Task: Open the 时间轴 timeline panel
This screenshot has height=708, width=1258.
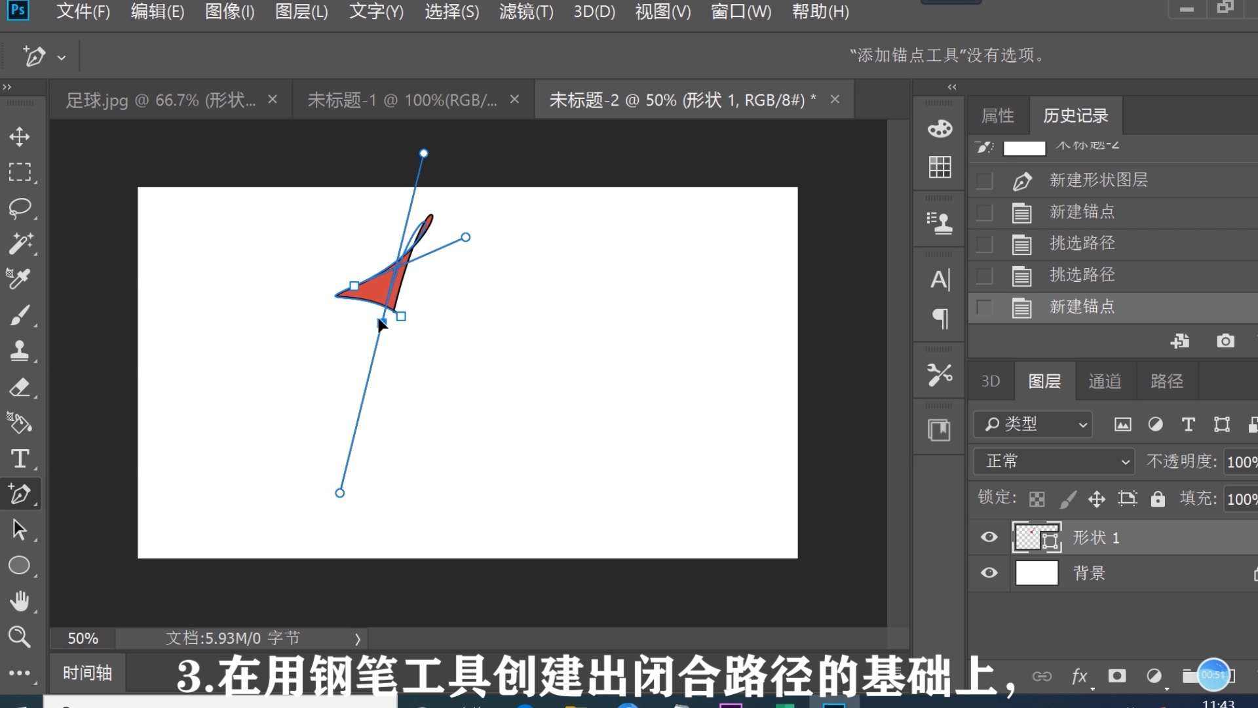Action: click(x=87, y=673)
